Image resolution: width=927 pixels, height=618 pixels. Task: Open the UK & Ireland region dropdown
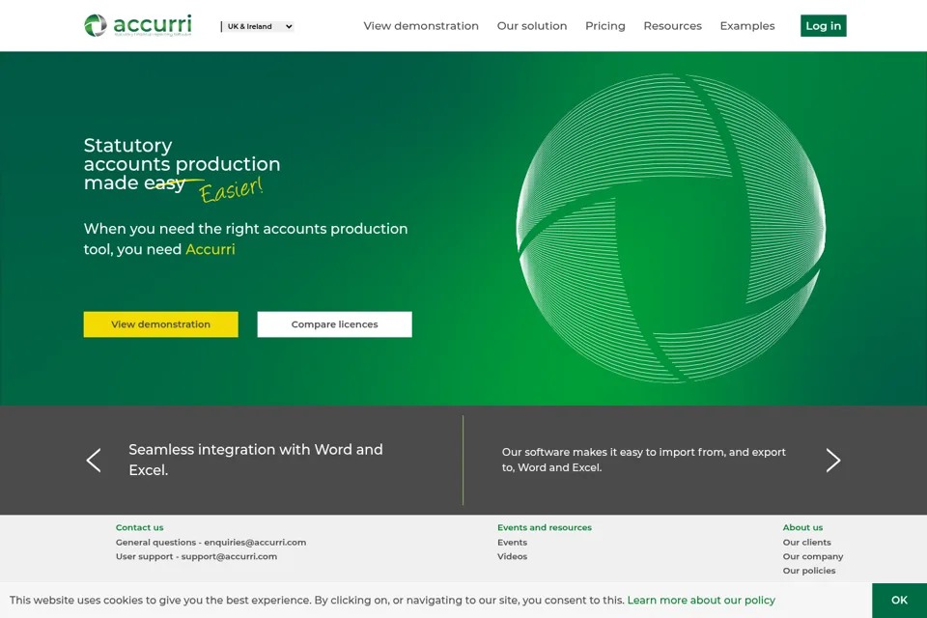tap(260, 27)
